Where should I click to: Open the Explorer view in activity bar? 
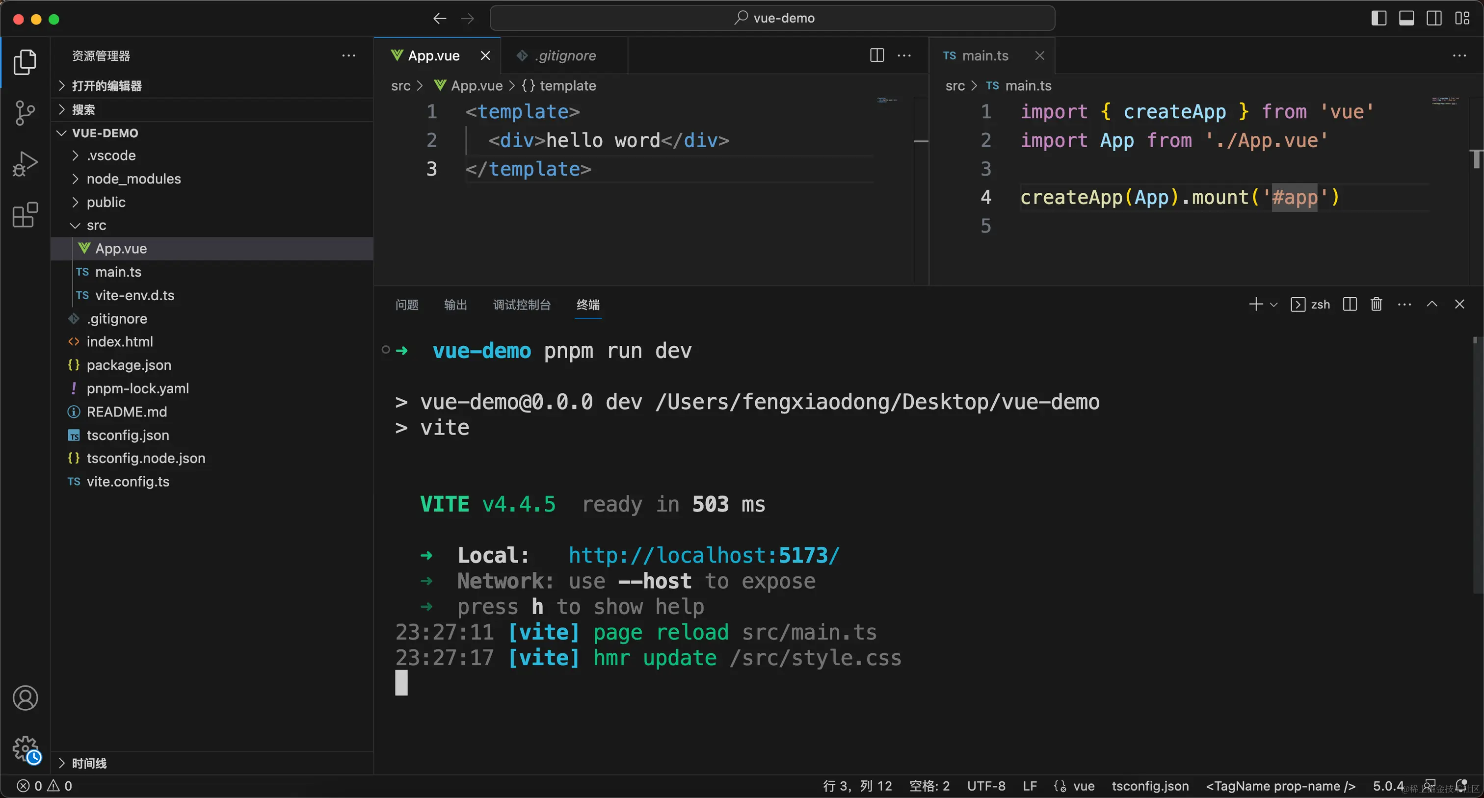tap(25, 62)
